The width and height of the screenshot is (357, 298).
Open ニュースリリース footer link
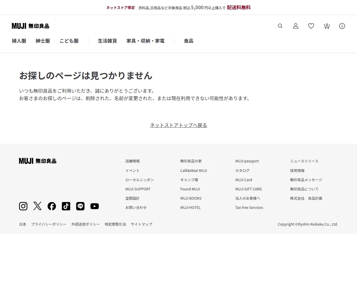[x=304, y=161]
